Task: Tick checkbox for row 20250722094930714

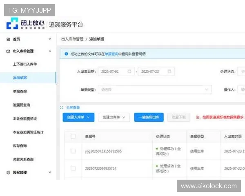Action: 73,168
